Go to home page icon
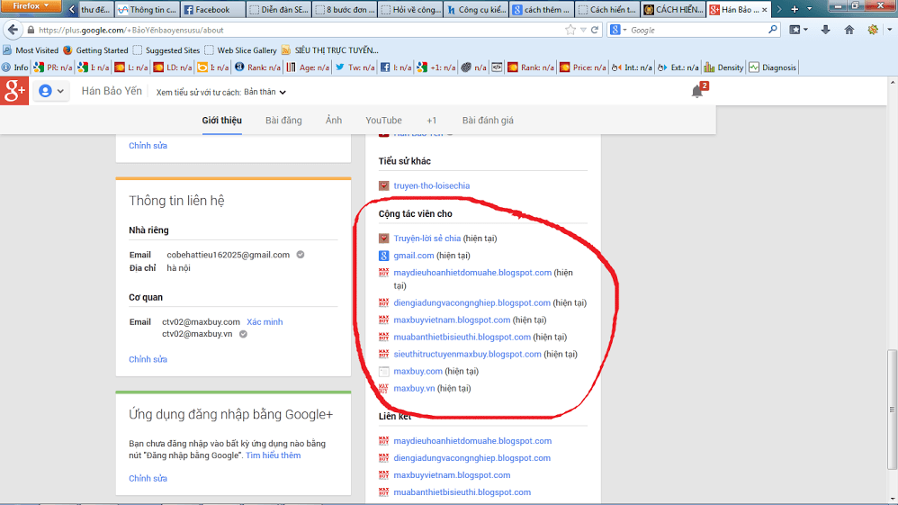The width and height of the screenshot is (898, 505). tap(849, 30)
